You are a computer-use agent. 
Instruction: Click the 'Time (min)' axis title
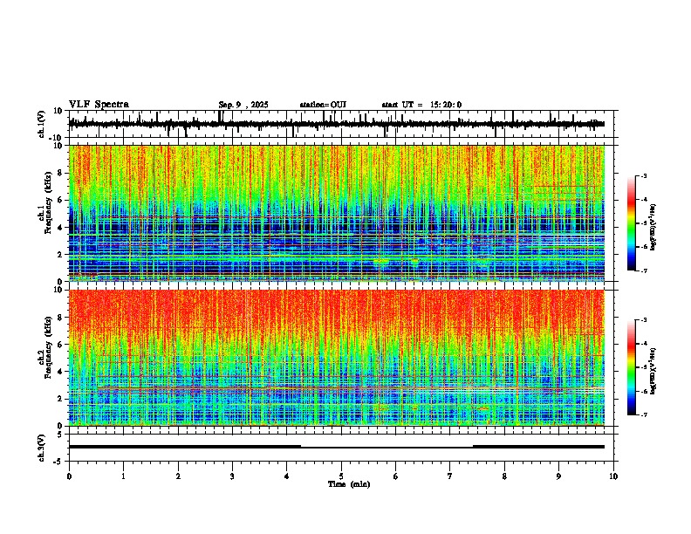[349, 484]
